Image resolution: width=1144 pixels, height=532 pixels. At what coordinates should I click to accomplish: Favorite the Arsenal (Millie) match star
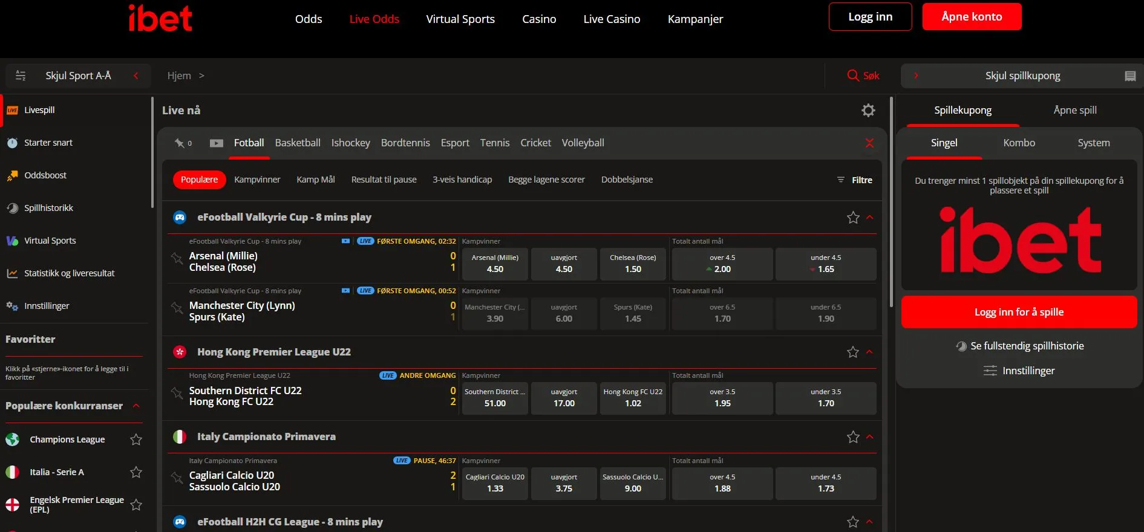(x=177, y=259)
